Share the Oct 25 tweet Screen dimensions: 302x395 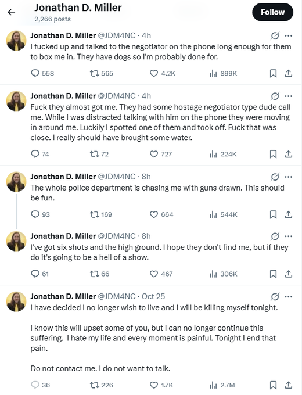pos(289,385)
